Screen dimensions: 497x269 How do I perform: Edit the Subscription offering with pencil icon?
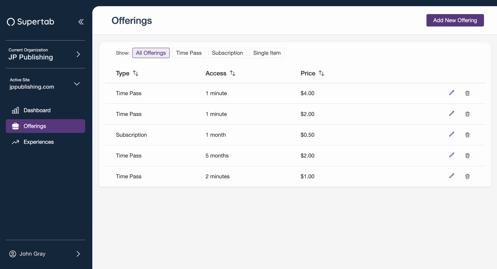[452, 134]
